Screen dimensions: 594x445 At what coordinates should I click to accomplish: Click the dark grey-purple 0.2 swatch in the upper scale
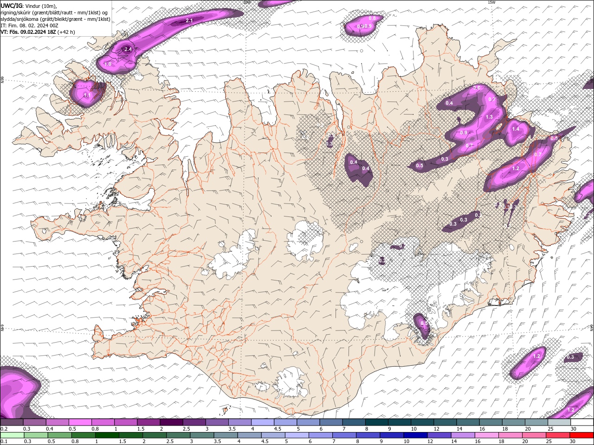pos(12,422)
